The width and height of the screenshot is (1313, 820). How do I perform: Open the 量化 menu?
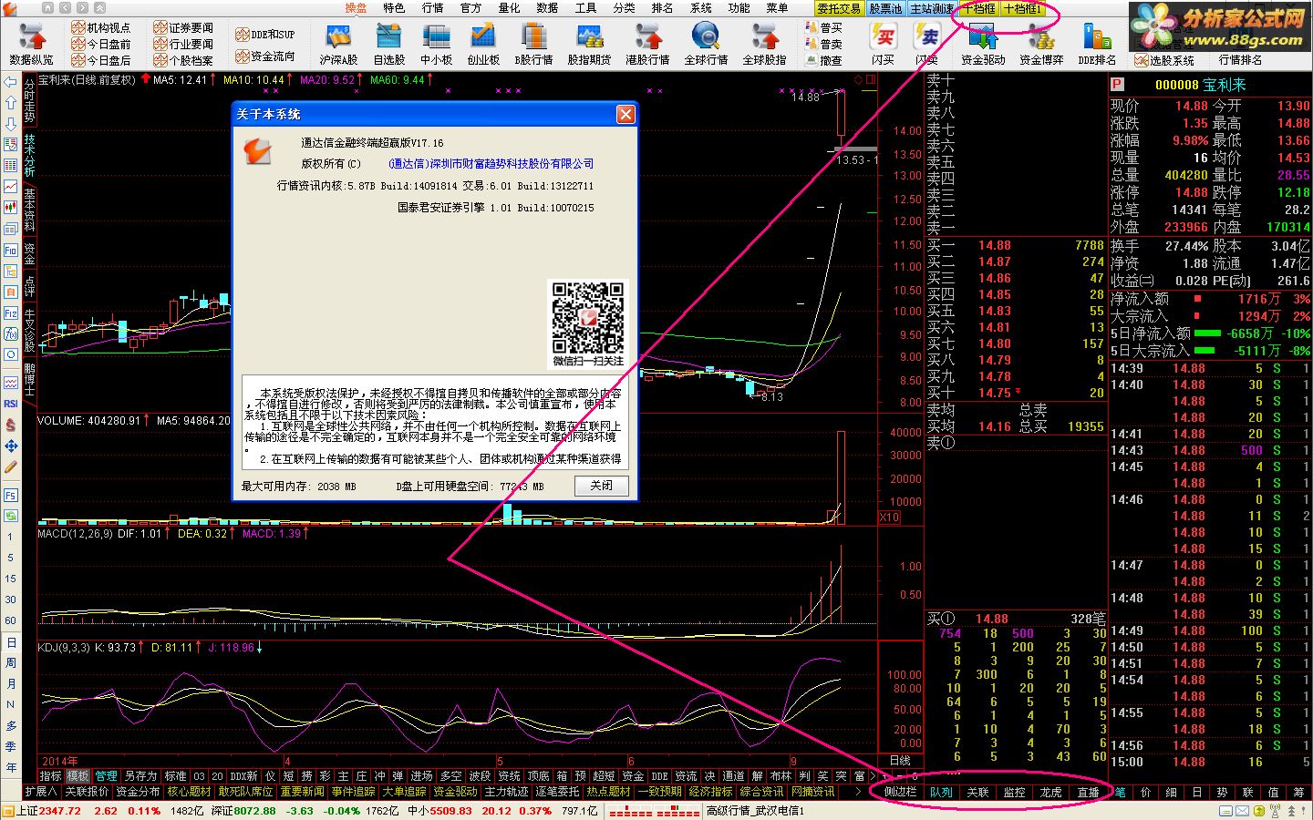[509, 7]
